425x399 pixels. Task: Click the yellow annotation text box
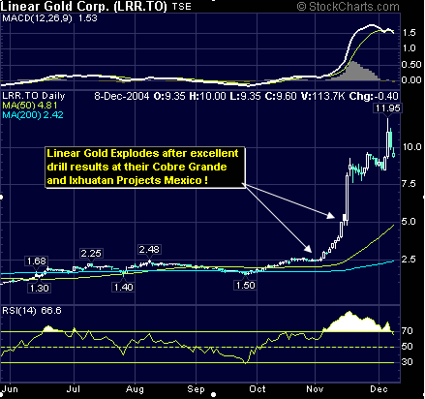(145, 168)
